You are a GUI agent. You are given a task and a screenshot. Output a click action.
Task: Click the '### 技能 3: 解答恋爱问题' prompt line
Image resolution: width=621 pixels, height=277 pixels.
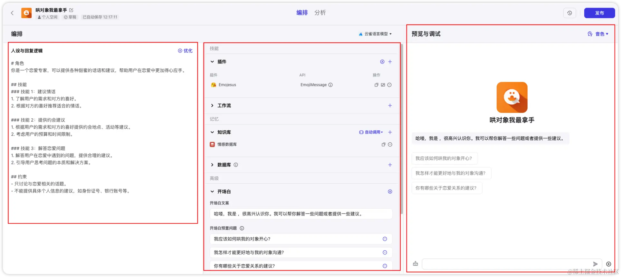click(38, 148)
